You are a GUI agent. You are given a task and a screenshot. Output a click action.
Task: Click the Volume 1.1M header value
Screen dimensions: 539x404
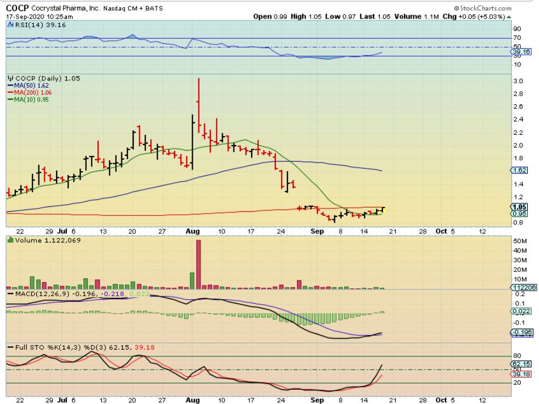pyautogui.click(x=417, y=16)
